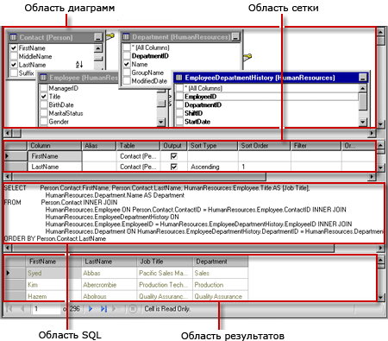Select the Output grid header
The height and width of the screenshot is (341, 388).
click(173, 146)
